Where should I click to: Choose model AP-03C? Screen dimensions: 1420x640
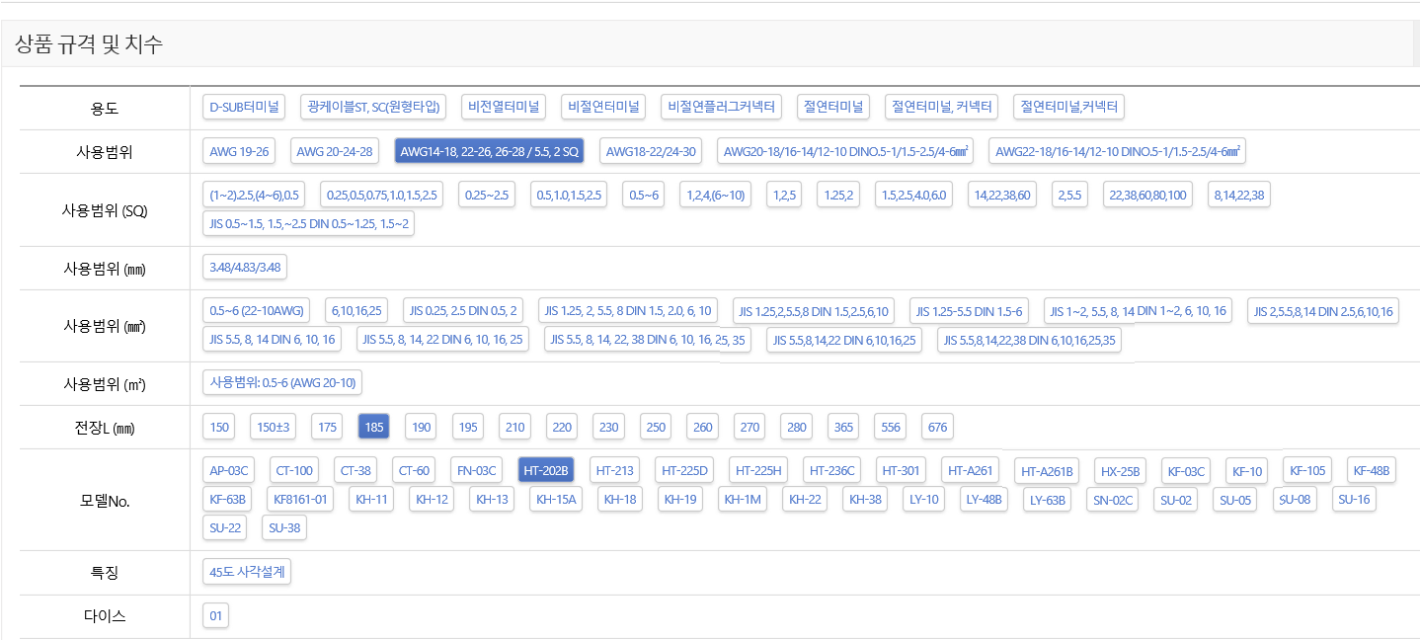pyautogui.click(x=229, y=470)
